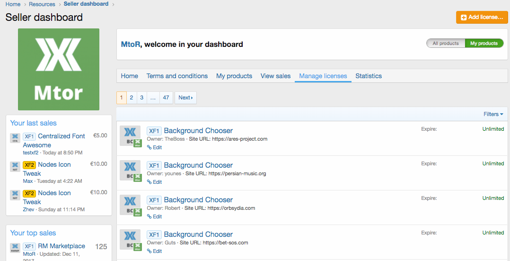This screenshot has width=510, height=261.
Task: Click Centralized Font Awesome product icon in last sales
Action: pyautogui.click(x=15, y=138)
